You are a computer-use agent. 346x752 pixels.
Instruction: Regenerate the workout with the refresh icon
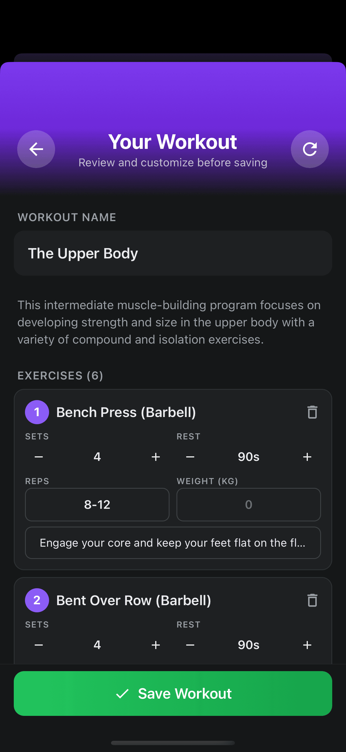[310, 149]
